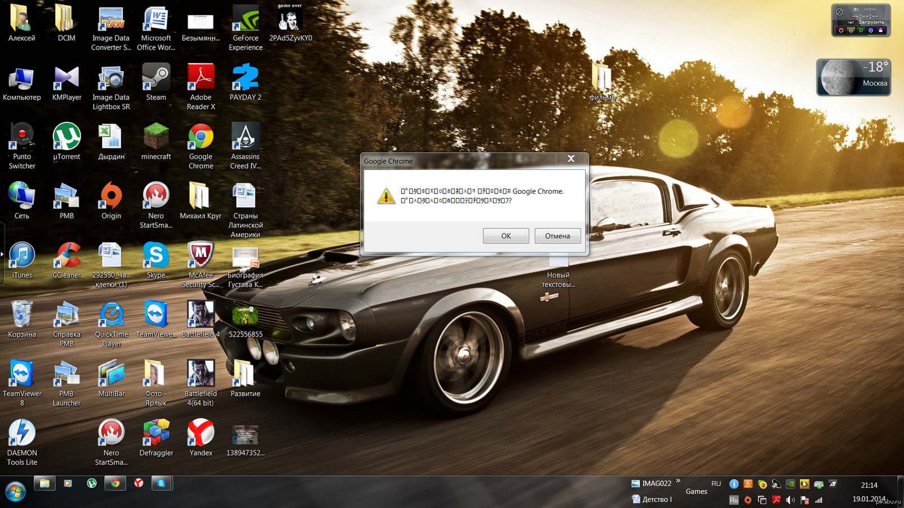Select the GeForce Experience desktop icon
904x508 pixels.
pos(245,28)
